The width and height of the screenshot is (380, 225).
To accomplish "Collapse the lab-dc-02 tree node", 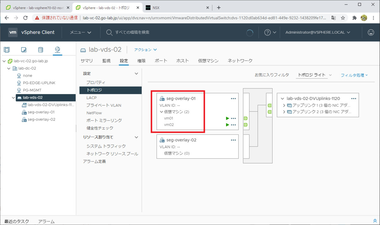I will click(9, 68).
